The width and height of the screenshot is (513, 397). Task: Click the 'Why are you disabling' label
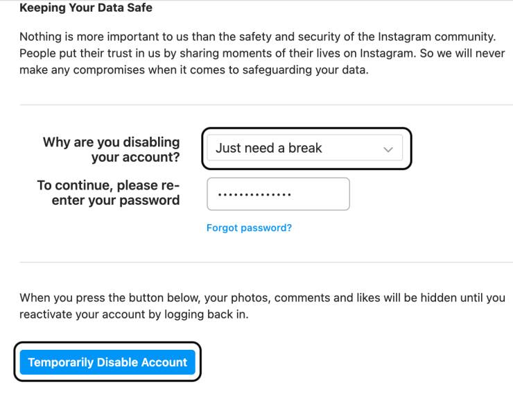[x=111, y=142]
